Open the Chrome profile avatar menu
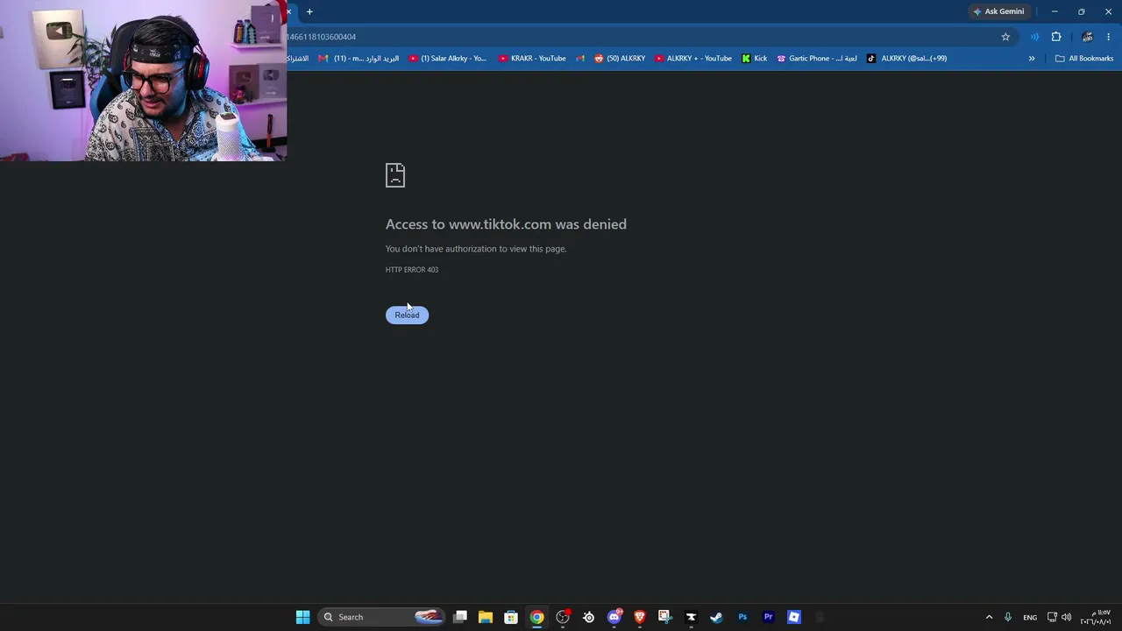Image resolution: width=1122 pixels, height=631 pixels. 1087,37
